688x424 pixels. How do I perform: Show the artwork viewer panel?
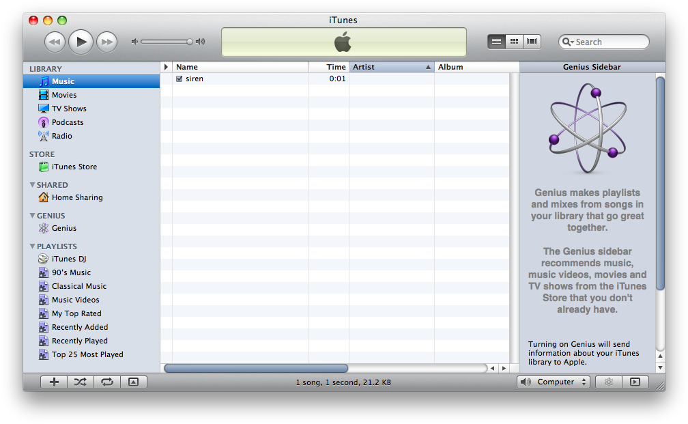(x=133, y=382)
